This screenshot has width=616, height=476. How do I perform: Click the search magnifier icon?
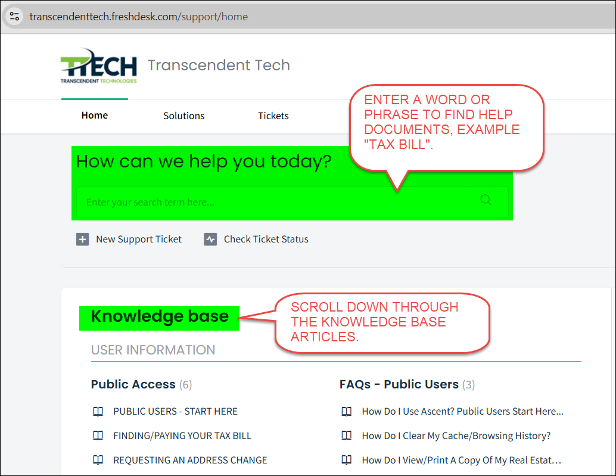click(x=486, y=200)
